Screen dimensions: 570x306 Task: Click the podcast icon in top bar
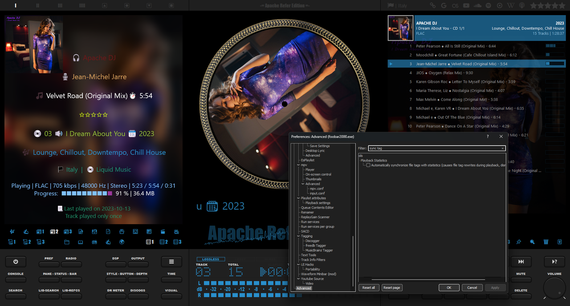pos(522,5)
